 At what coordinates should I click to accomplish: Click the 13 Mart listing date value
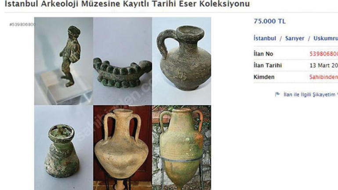pos(324,66)
